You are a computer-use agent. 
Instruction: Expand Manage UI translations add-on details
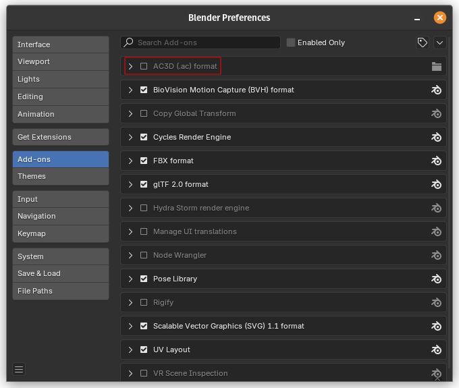[130, 231]
